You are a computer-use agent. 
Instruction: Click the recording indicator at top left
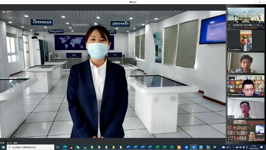7,11
